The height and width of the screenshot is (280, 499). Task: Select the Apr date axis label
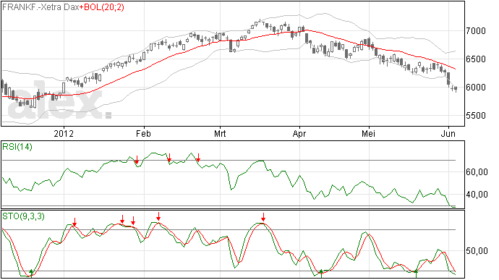(299, 133)
